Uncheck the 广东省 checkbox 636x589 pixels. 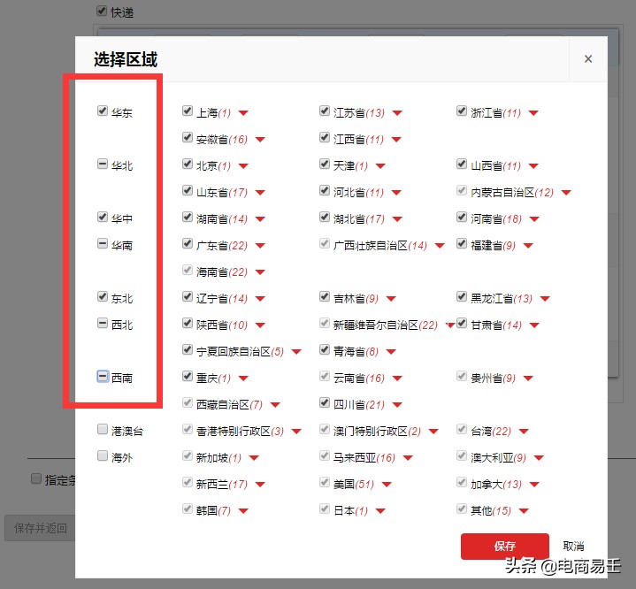187,243
